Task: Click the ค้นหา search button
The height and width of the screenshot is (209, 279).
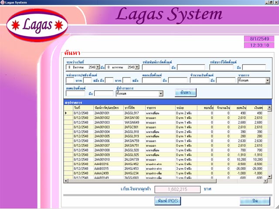Action: point(186,93)
